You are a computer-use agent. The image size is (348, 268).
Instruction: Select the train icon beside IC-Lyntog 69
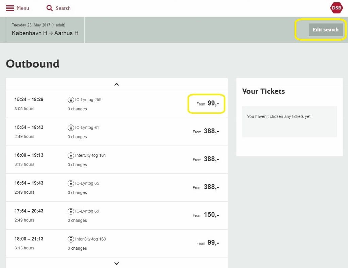coord(71,211)
